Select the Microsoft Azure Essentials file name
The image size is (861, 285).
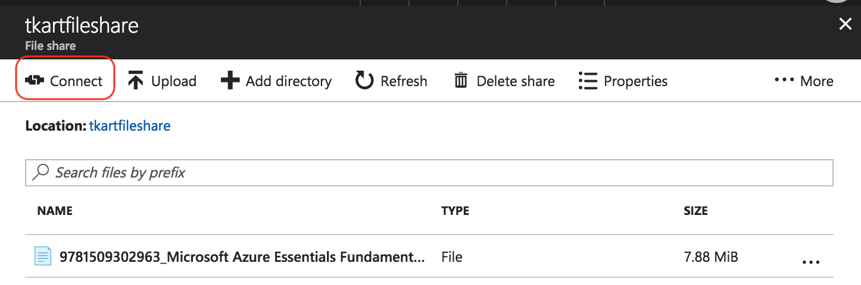242,257
